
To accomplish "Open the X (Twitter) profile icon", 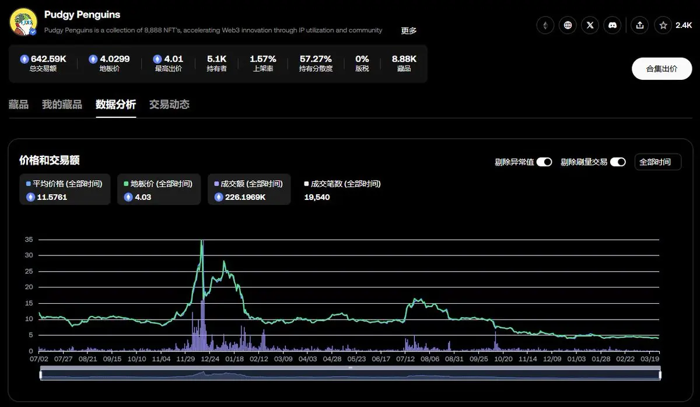I will [x=590, y=25].
